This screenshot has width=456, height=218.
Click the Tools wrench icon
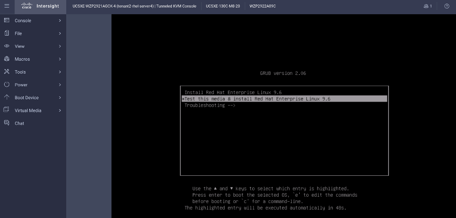[7, 72]
